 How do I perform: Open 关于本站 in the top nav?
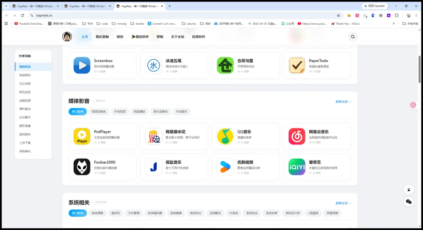coord(177,37)
